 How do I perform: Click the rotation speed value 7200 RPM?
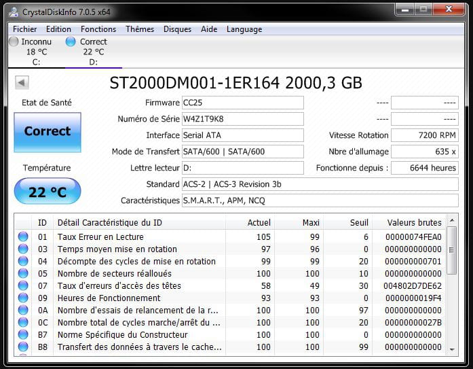(425, 135)
